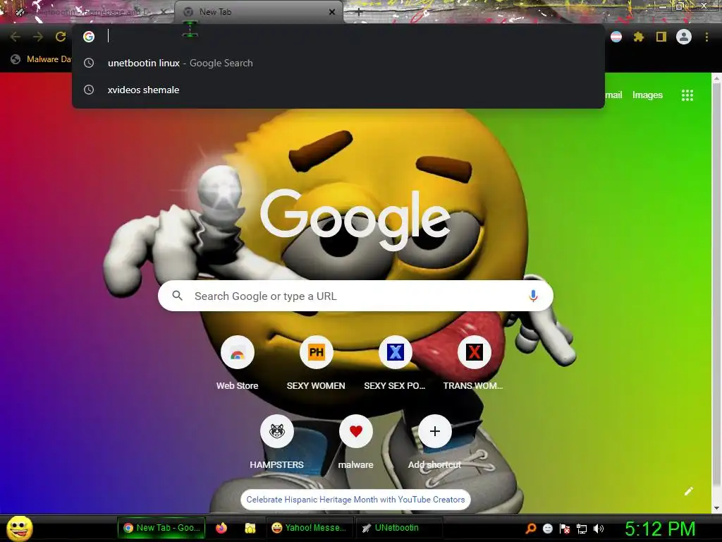Switch to the New Tab tab
The image size is (722, 542).
(x=258, y=12)
